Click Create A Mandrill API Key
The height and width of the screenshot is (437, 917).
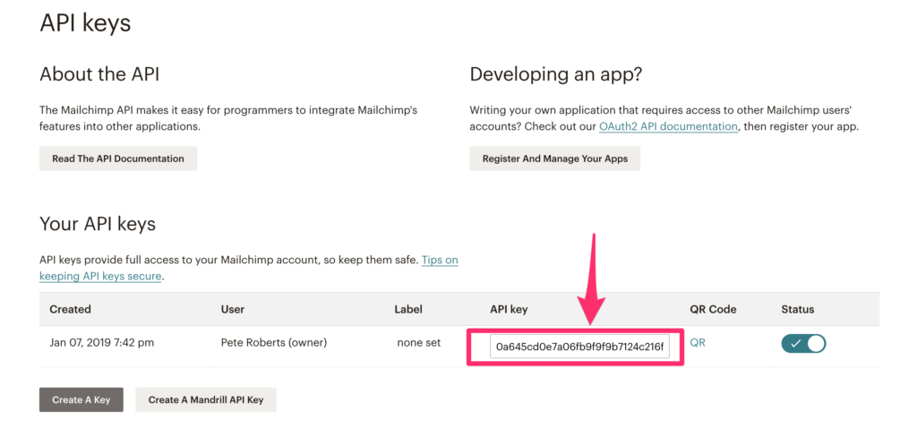click(206, 399)
